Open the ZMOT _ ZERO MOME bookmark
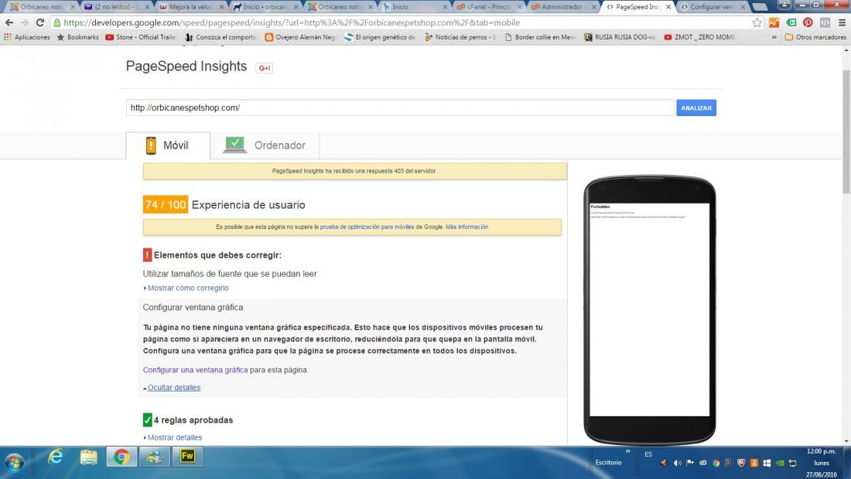Screen dimensions: 851x479 coord(699,37)
